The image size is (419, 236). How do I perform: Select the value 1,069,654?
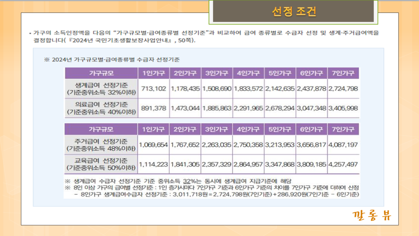[153, 145]
